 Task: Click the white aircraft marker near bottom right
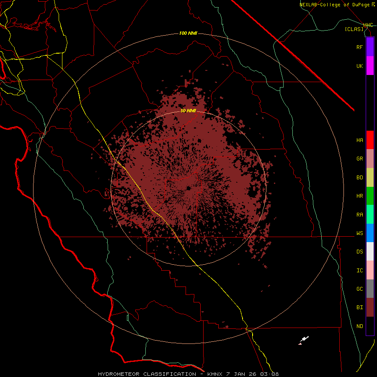click(304, 339)
